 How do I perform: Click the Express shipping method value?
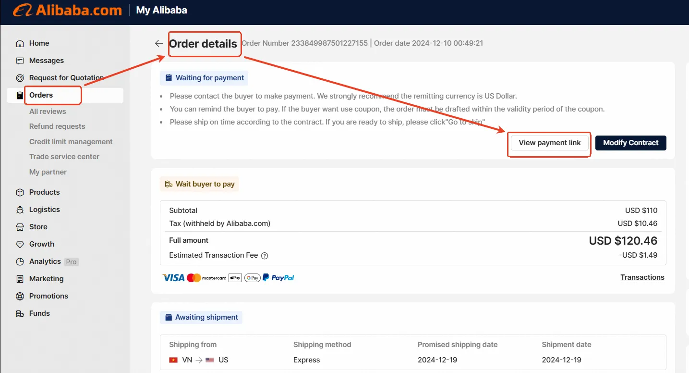click(x=306, y=360)
